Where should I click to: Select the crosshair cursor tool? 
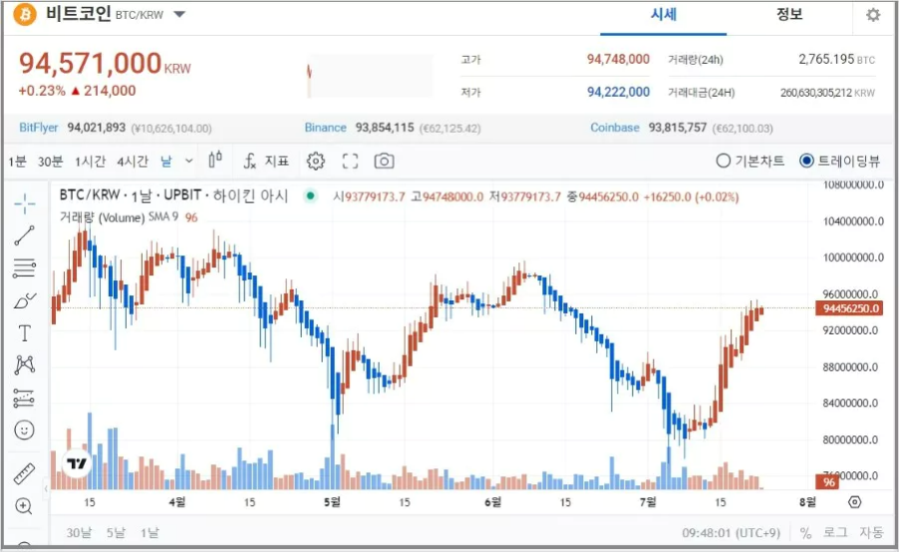click(25, 204)
